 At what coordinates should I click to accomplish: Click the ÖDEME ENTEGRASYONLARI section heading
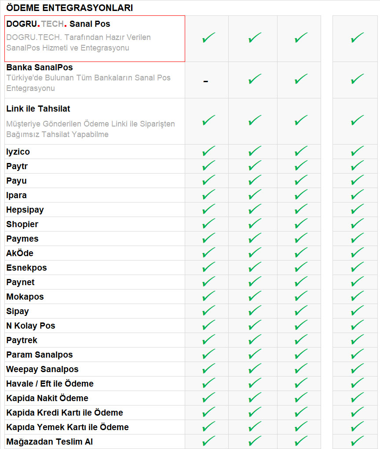click(x=69, y=8)
